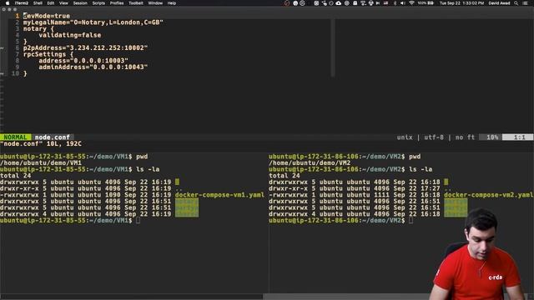Click the 'no ft' filetype indicator
Image resolution: width=534 pixels, height=300 pixels.
coord(465,137)
